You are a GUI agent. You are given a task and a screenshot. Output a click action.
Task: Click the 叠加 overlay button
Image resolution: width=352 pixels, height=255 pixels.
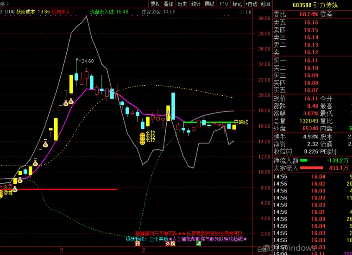click(x=169, y=4)
